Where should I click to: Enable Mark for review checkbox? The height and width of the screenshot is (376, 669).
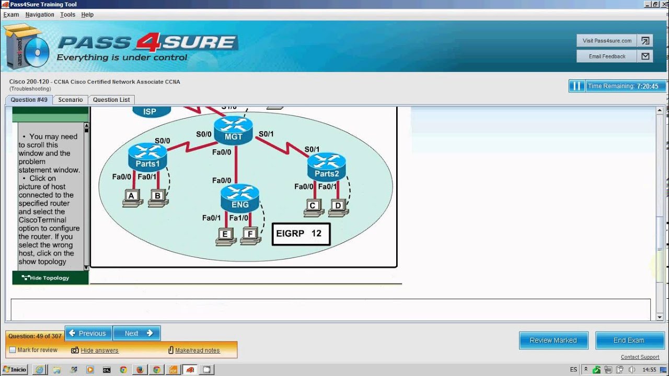coord(13,350)
